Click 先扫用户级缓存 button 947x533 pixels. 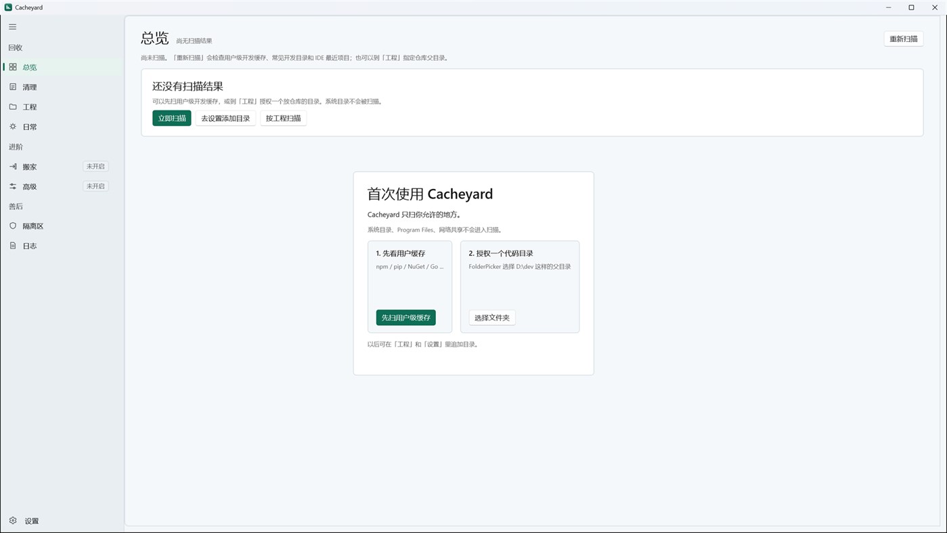[406, 318]
